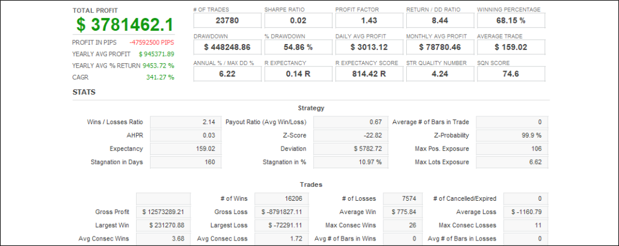
Task: Click the Gross Profit value field
Action: [163, 212]
